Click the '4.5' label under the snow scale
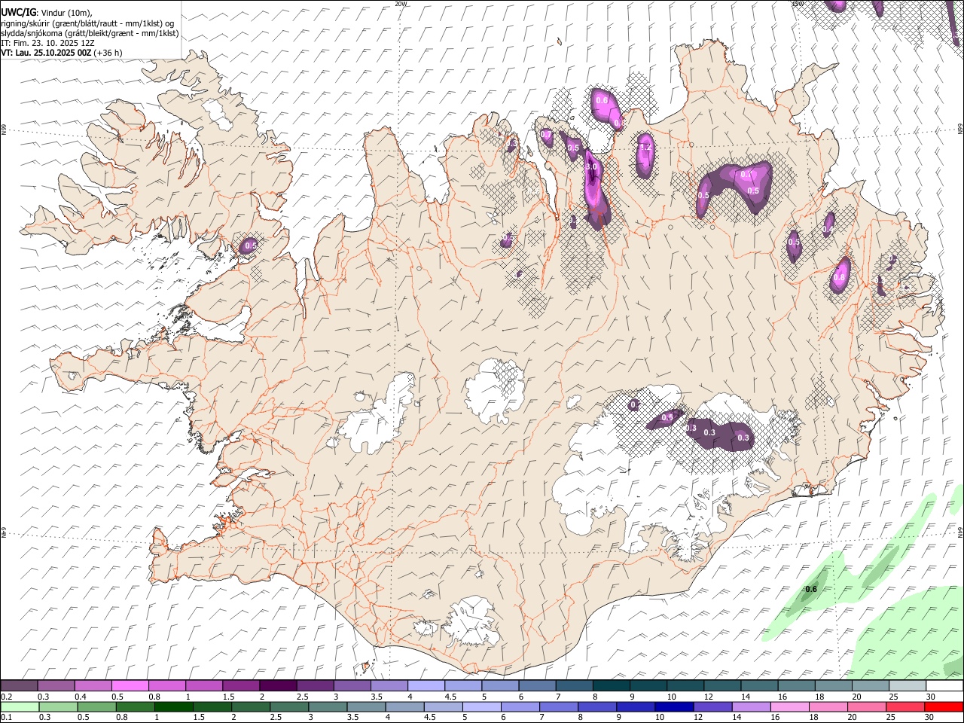Screen dimensions: 964x723 click(450, 697)
